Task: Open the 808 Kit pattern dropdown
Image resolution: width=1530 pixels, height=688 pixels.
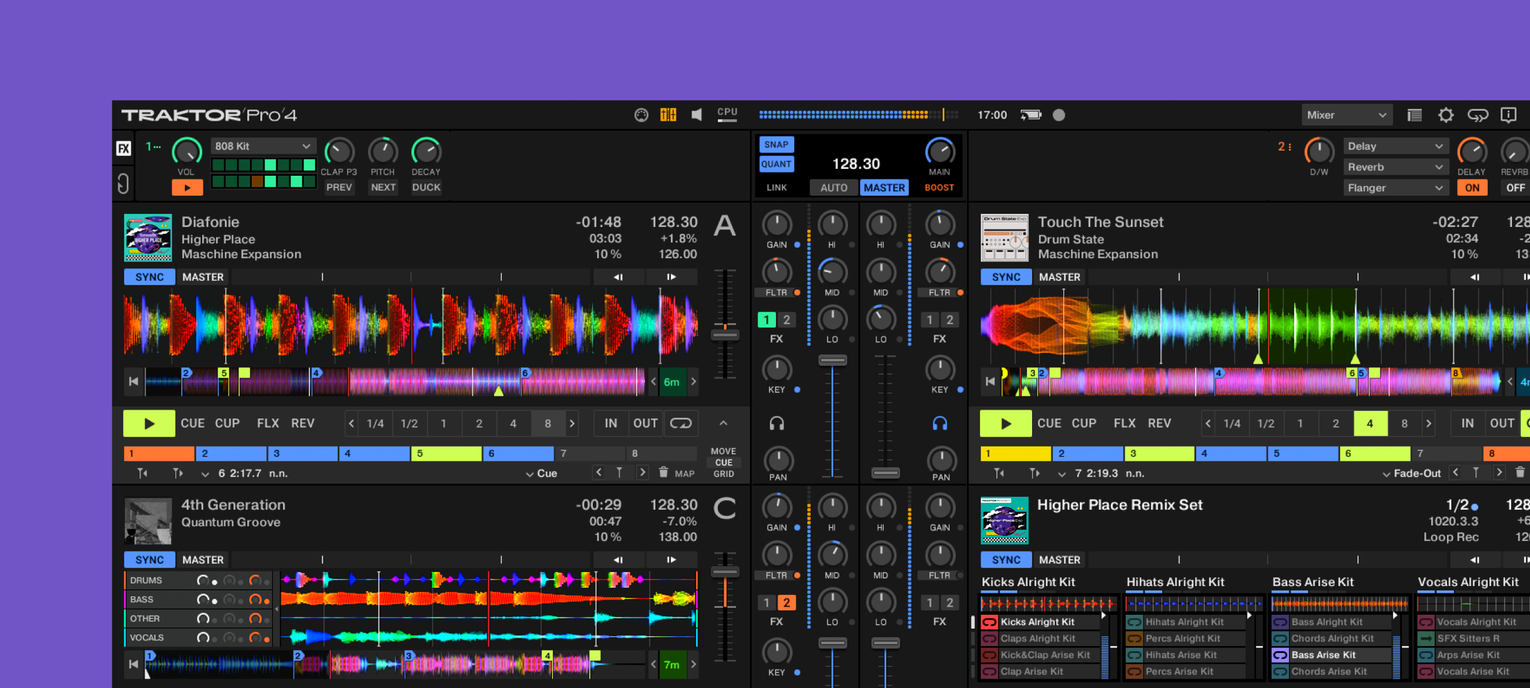Action: coord(263,147)
